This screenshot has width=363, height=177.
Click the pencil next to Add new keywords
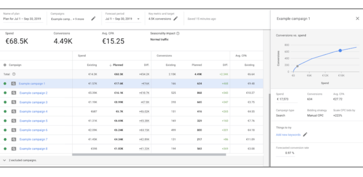click(305, 135)
